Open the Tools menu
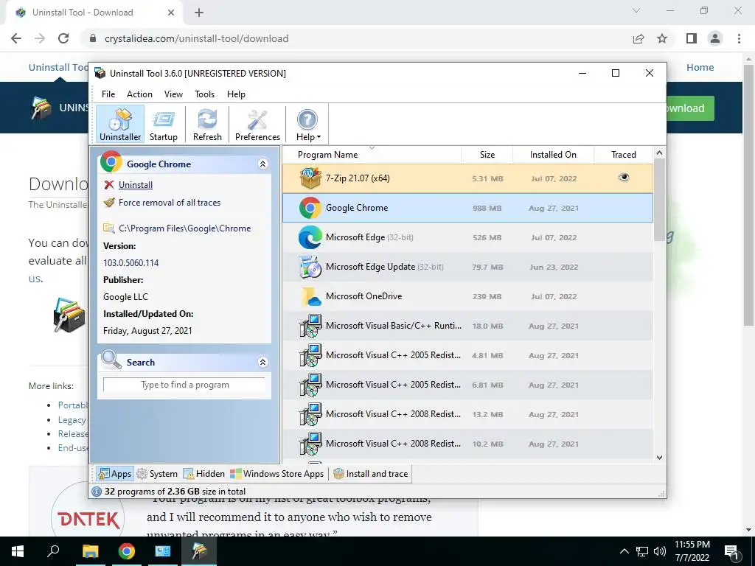 coord(205,94)
